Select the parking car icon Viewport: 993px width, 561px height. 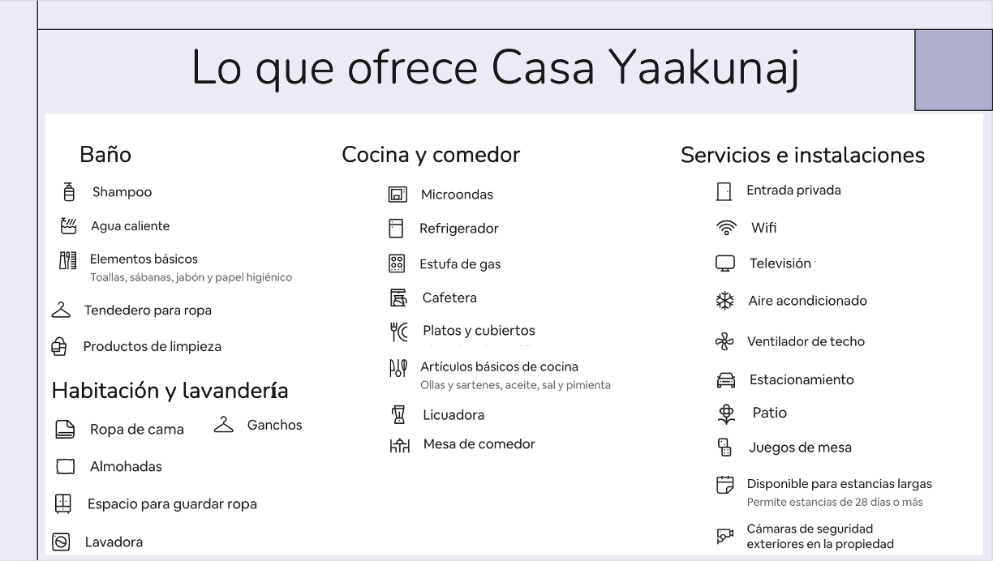pos(725,379)
